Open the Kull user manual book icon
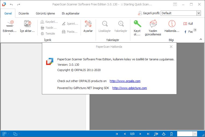Viewport: 205px width, 137px height. coord(185,24)
